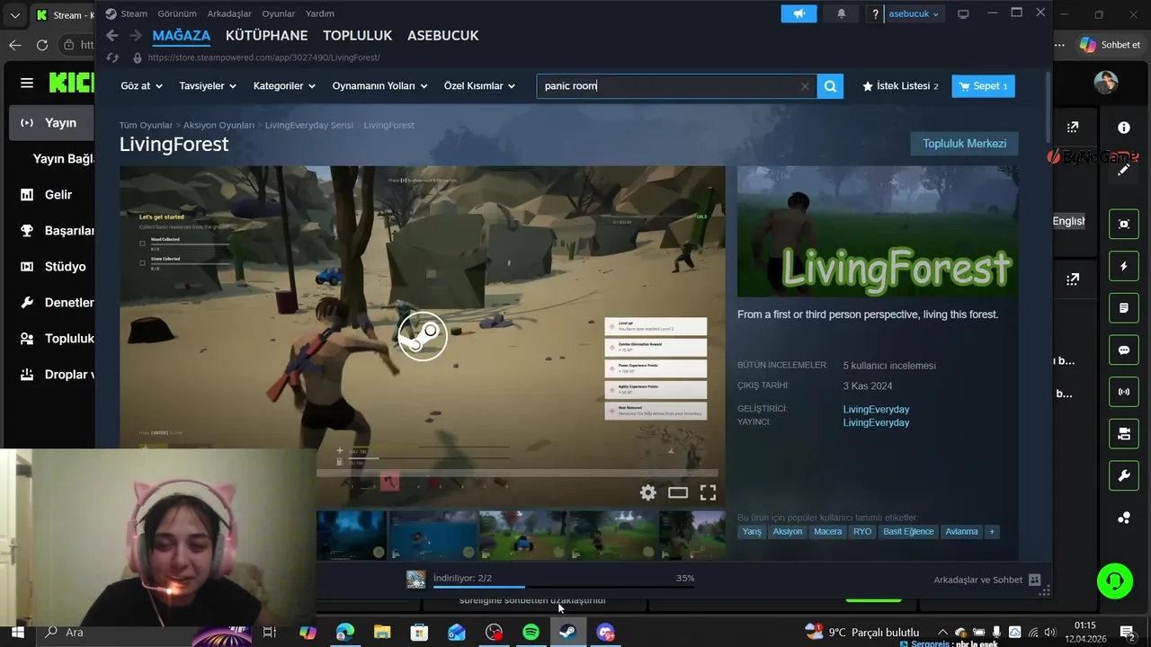Click the Aksiyon Oyunları breadcrumb
The image size is (1151, 647).
pyautogui.click(x=219, y=125)
